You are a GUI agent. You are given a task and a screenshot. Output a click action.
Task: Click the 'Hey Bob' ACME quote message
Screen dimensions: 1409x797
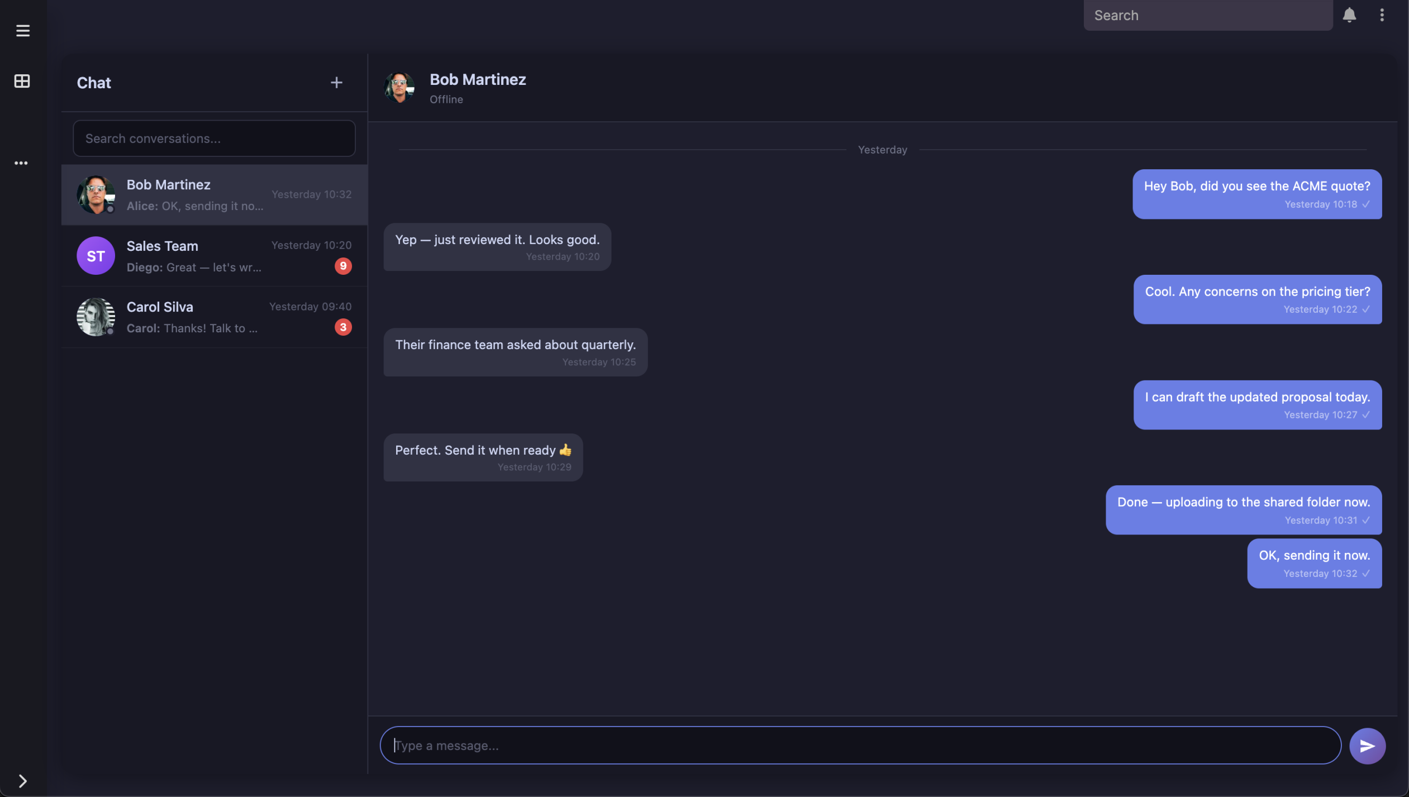(1256, 193)
